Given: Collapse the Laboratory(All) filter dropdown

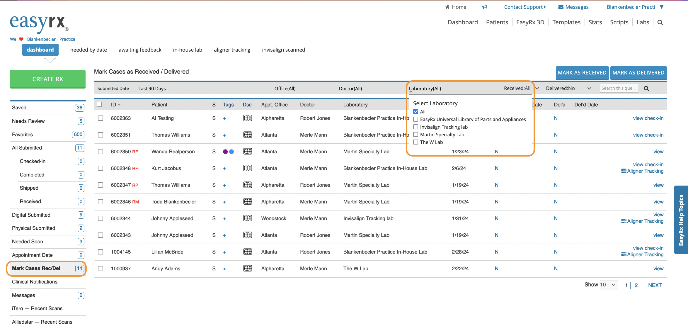Looking at the screenshot, I should tap(425, 89).
